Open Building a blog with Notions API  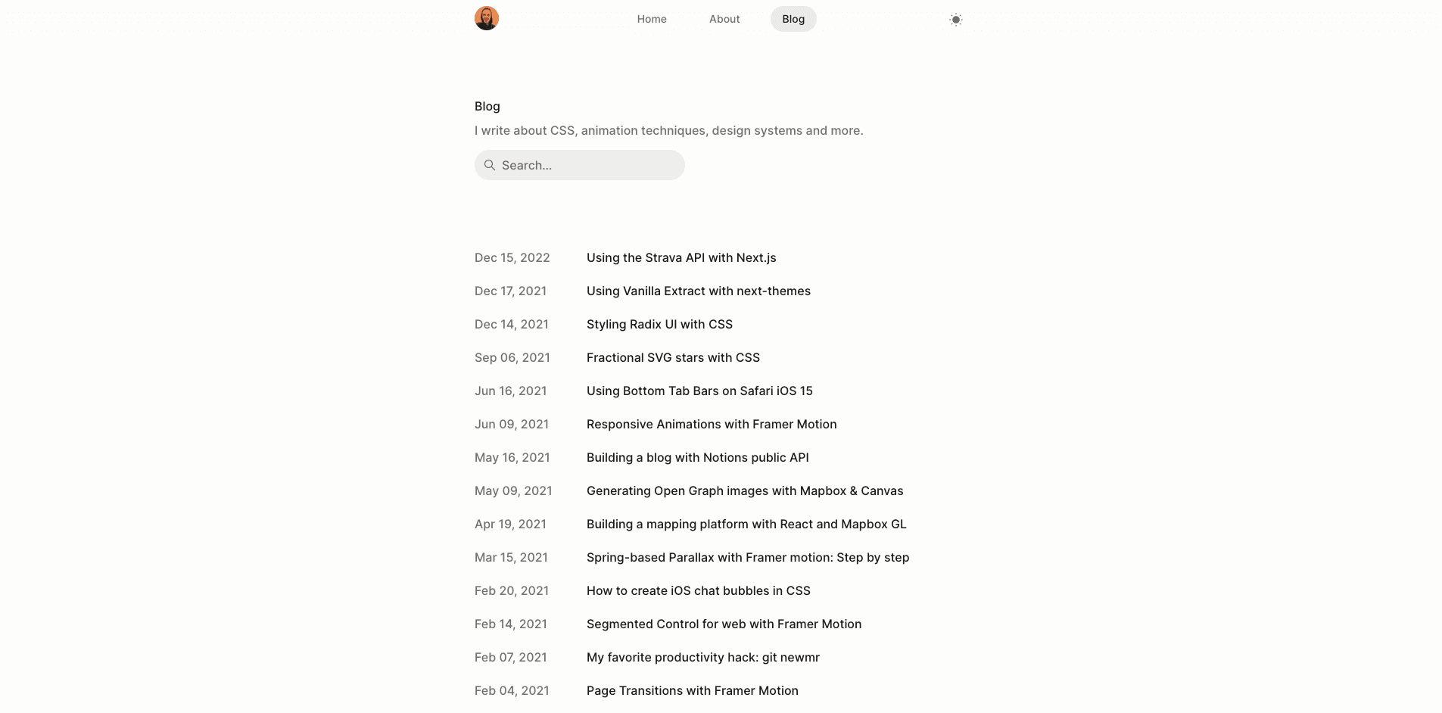[698, 457]
